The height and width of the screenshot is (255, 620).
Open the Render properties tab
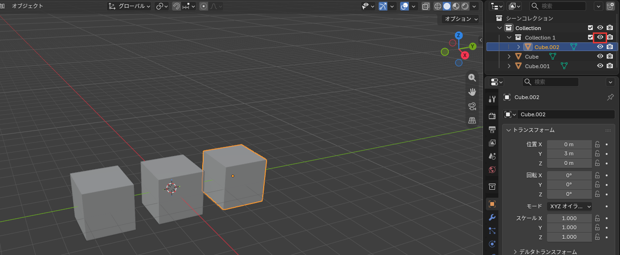point(492,116)
